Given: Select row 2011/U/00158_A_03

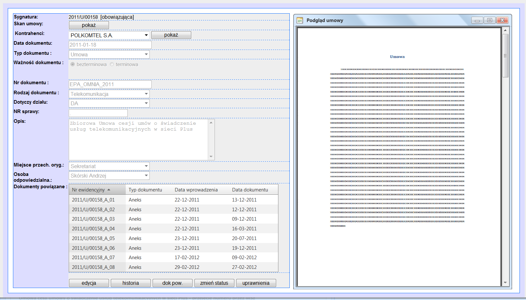Looking at the screenshot, I should pos(173,219).
